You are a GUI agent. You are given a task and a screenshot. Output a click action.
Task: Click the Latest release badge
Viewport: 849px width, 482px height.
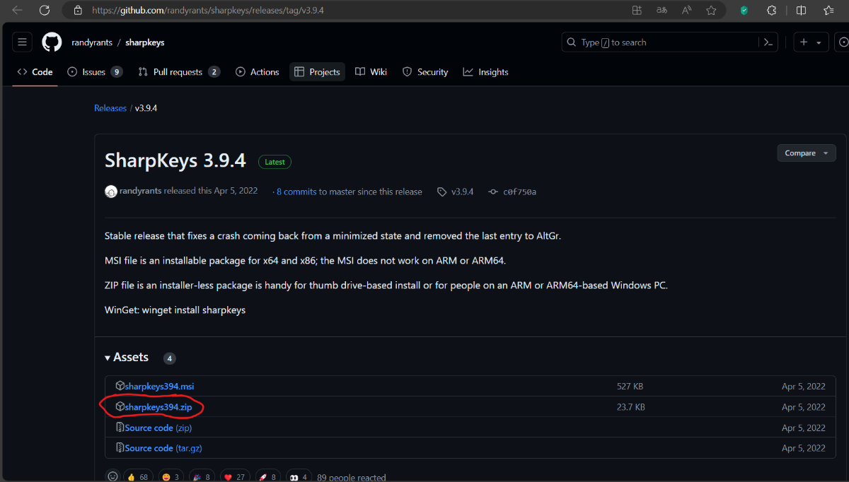[x=275, y=162]
